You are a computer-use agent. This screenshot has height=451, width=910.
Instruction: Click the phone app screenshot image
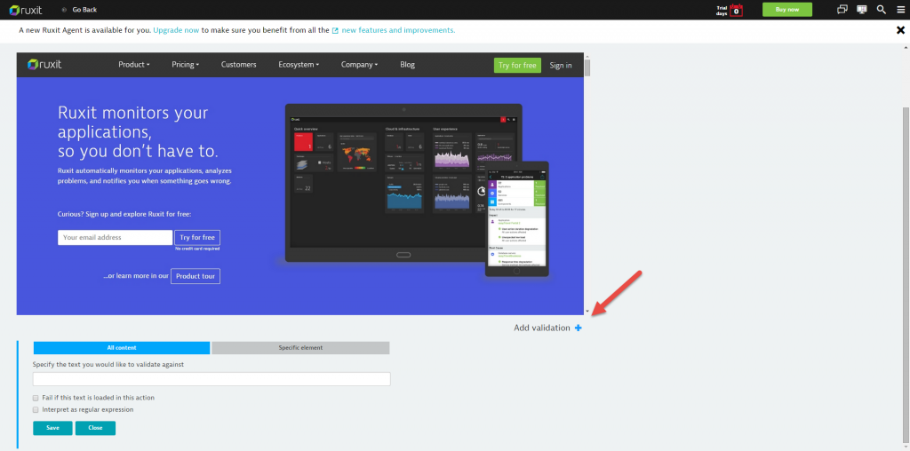pos(516,218)
